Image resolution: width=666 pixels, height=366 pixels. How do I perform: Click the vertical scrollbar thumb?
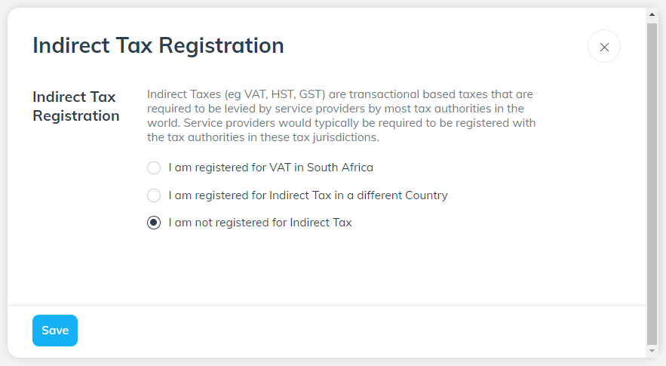click(652, 183)
